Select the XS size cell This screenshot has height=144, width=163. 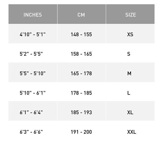point(130,34)
